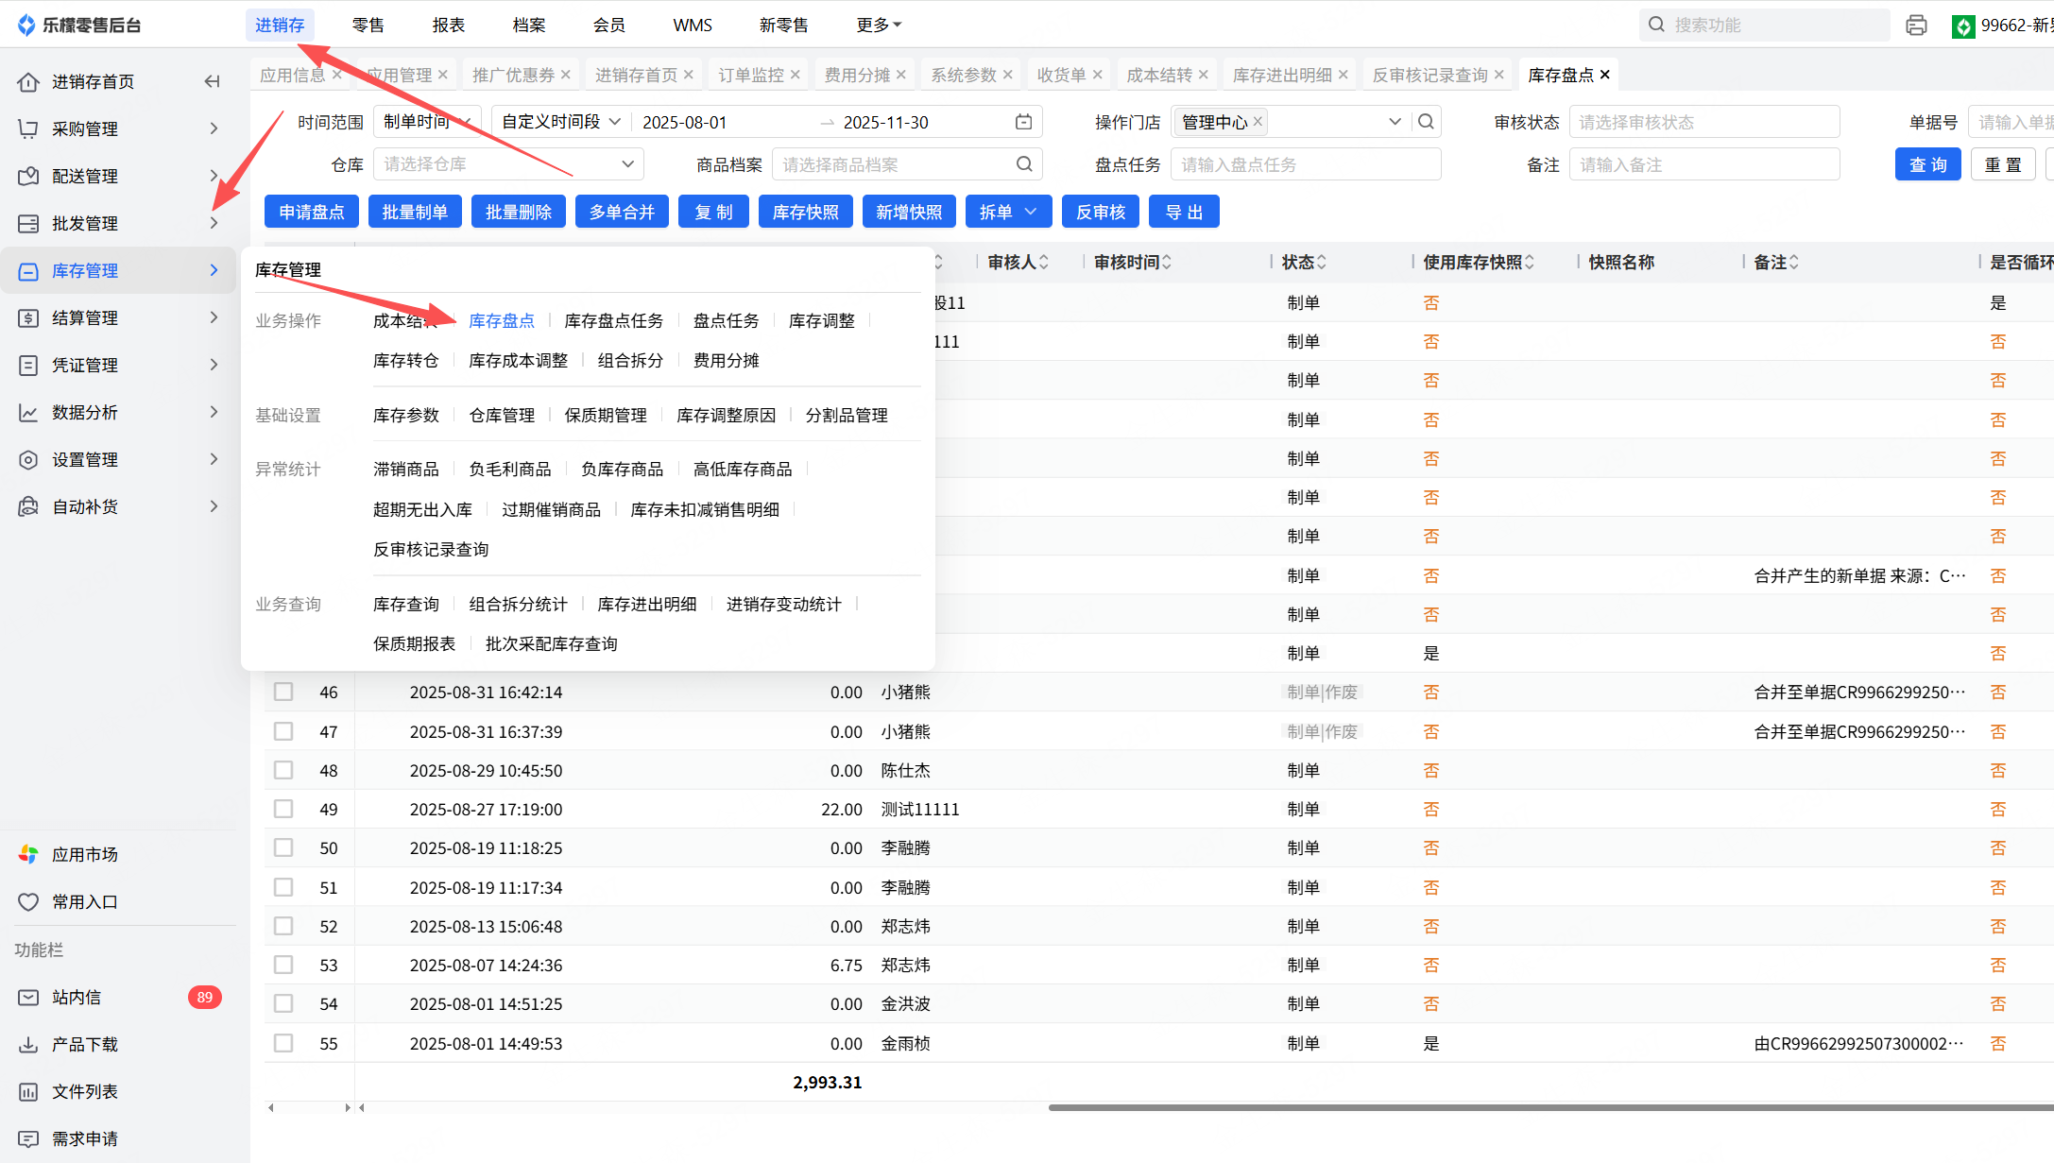Viewport: 2054px width, 1163px height.
Task: Click the printer icon in top bar
Action: point(1916,26)
